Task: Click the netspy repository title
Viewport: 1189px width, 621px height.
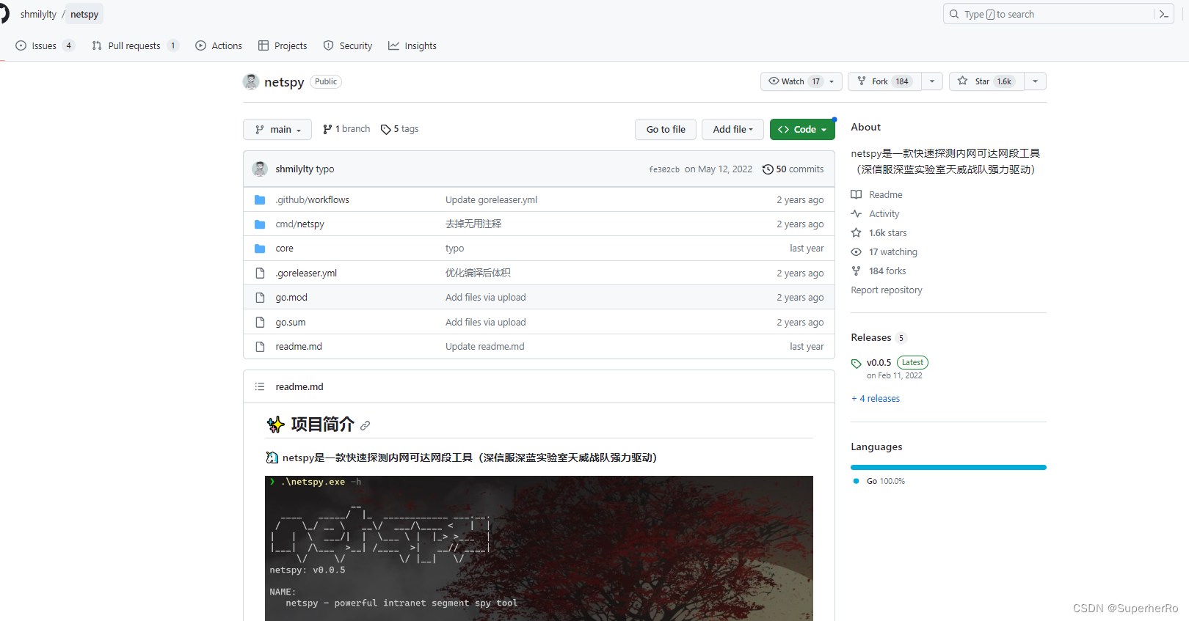Action: (x=284, y=82)
